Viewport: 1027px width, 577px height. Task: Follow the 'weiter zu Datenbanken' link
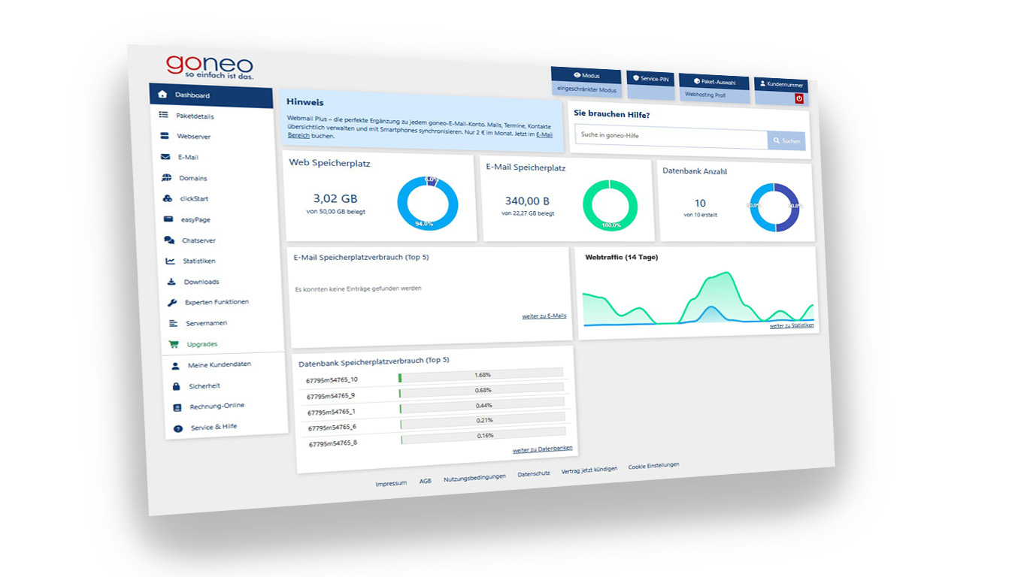tap(542, 449)
